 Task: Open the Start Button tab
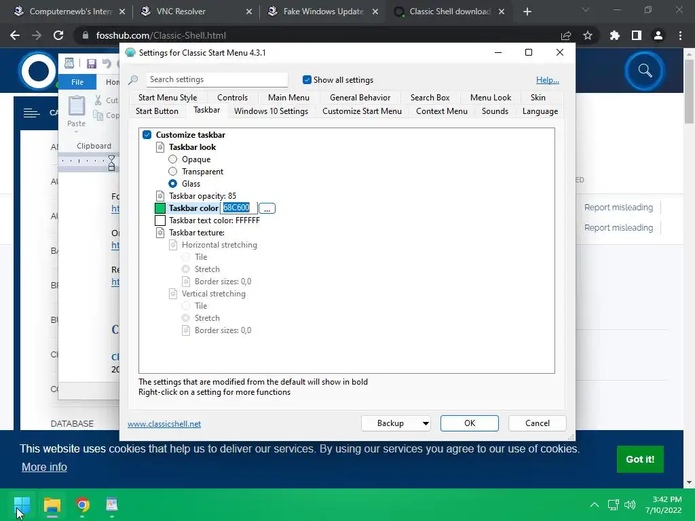157,111
